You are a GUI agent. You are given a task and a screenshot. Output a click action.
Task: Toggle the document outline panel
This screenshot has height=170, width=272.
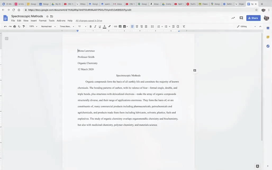click(x=7, y=38)
